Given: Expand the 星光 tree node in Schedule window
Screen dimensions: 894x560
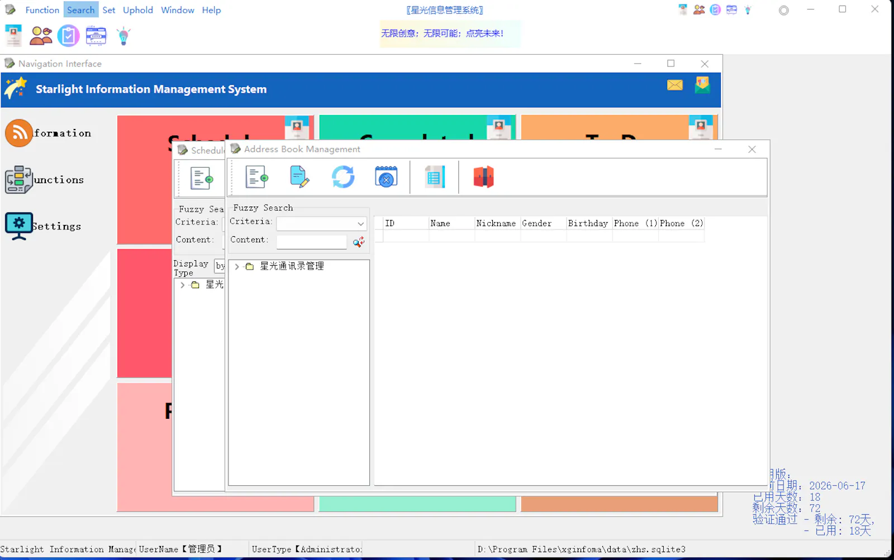Looking at the screenshot, I should pos(182,285).
